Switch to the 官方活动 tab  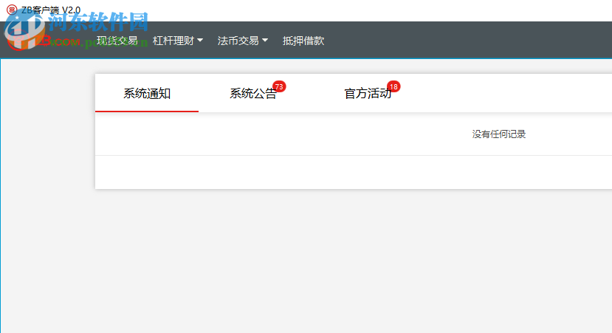(x=368, y=93)
